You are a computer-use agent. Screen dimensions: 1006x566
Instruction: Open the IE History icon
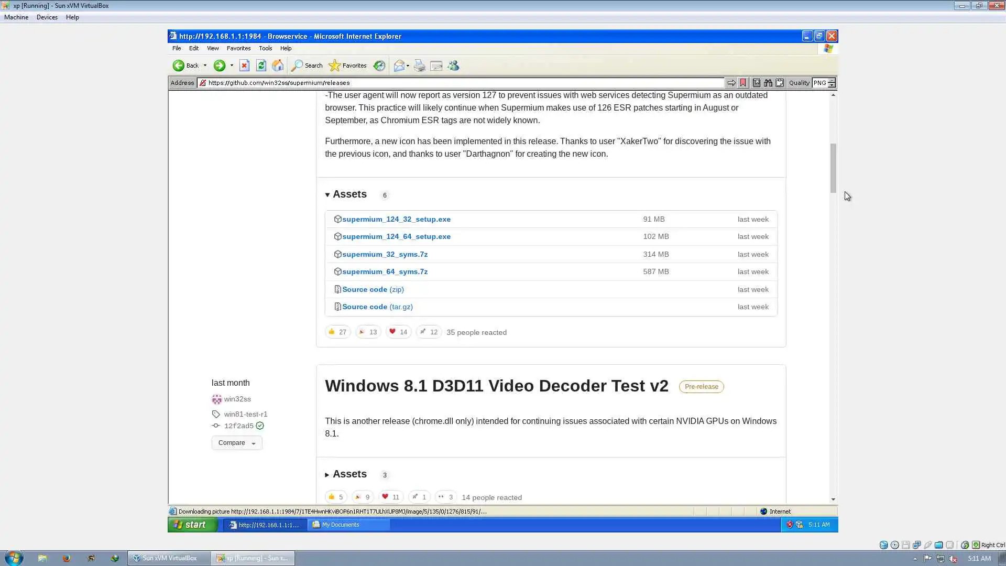[x=379, y=66]
